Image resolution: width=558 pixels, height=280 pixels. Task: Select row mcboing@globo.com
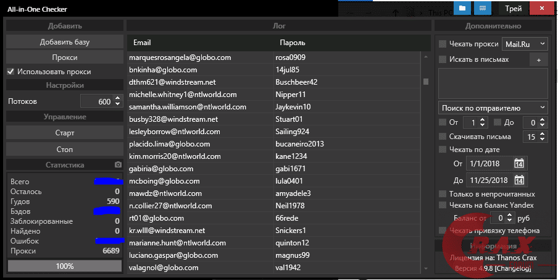tap(273, 181)
